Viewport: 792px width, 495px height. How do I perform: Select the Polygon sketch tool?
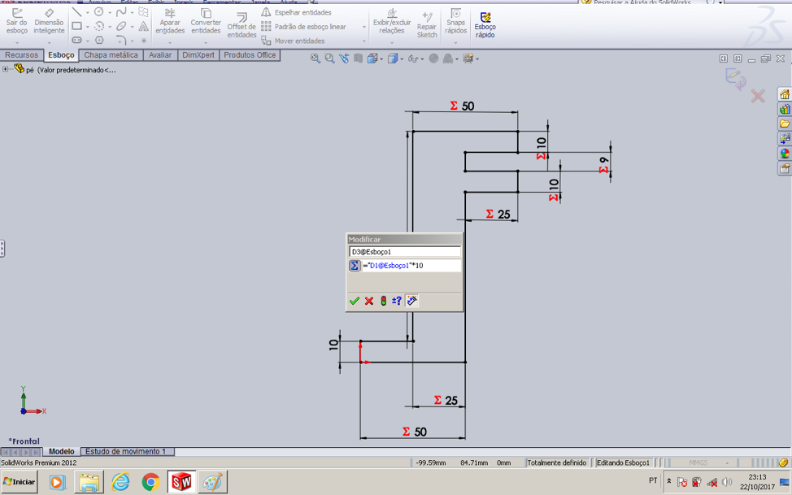point(99,40)
